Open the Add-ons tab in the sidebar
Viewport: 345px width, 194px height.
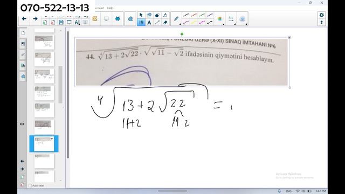click(23, 77)
